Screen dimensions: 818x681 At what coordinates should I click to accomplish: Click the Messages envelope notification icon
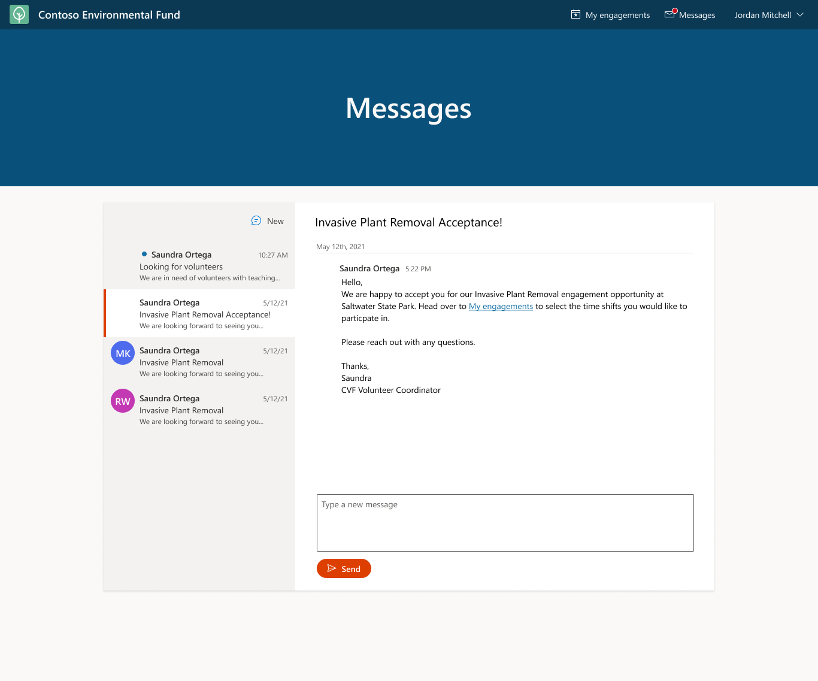point(670,14)
